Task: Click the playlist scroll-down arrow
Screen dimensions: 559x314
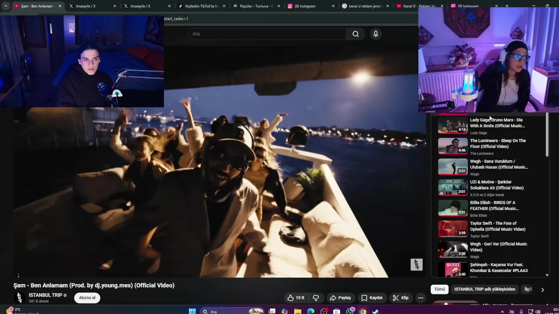Action: (x=547, y=275)
